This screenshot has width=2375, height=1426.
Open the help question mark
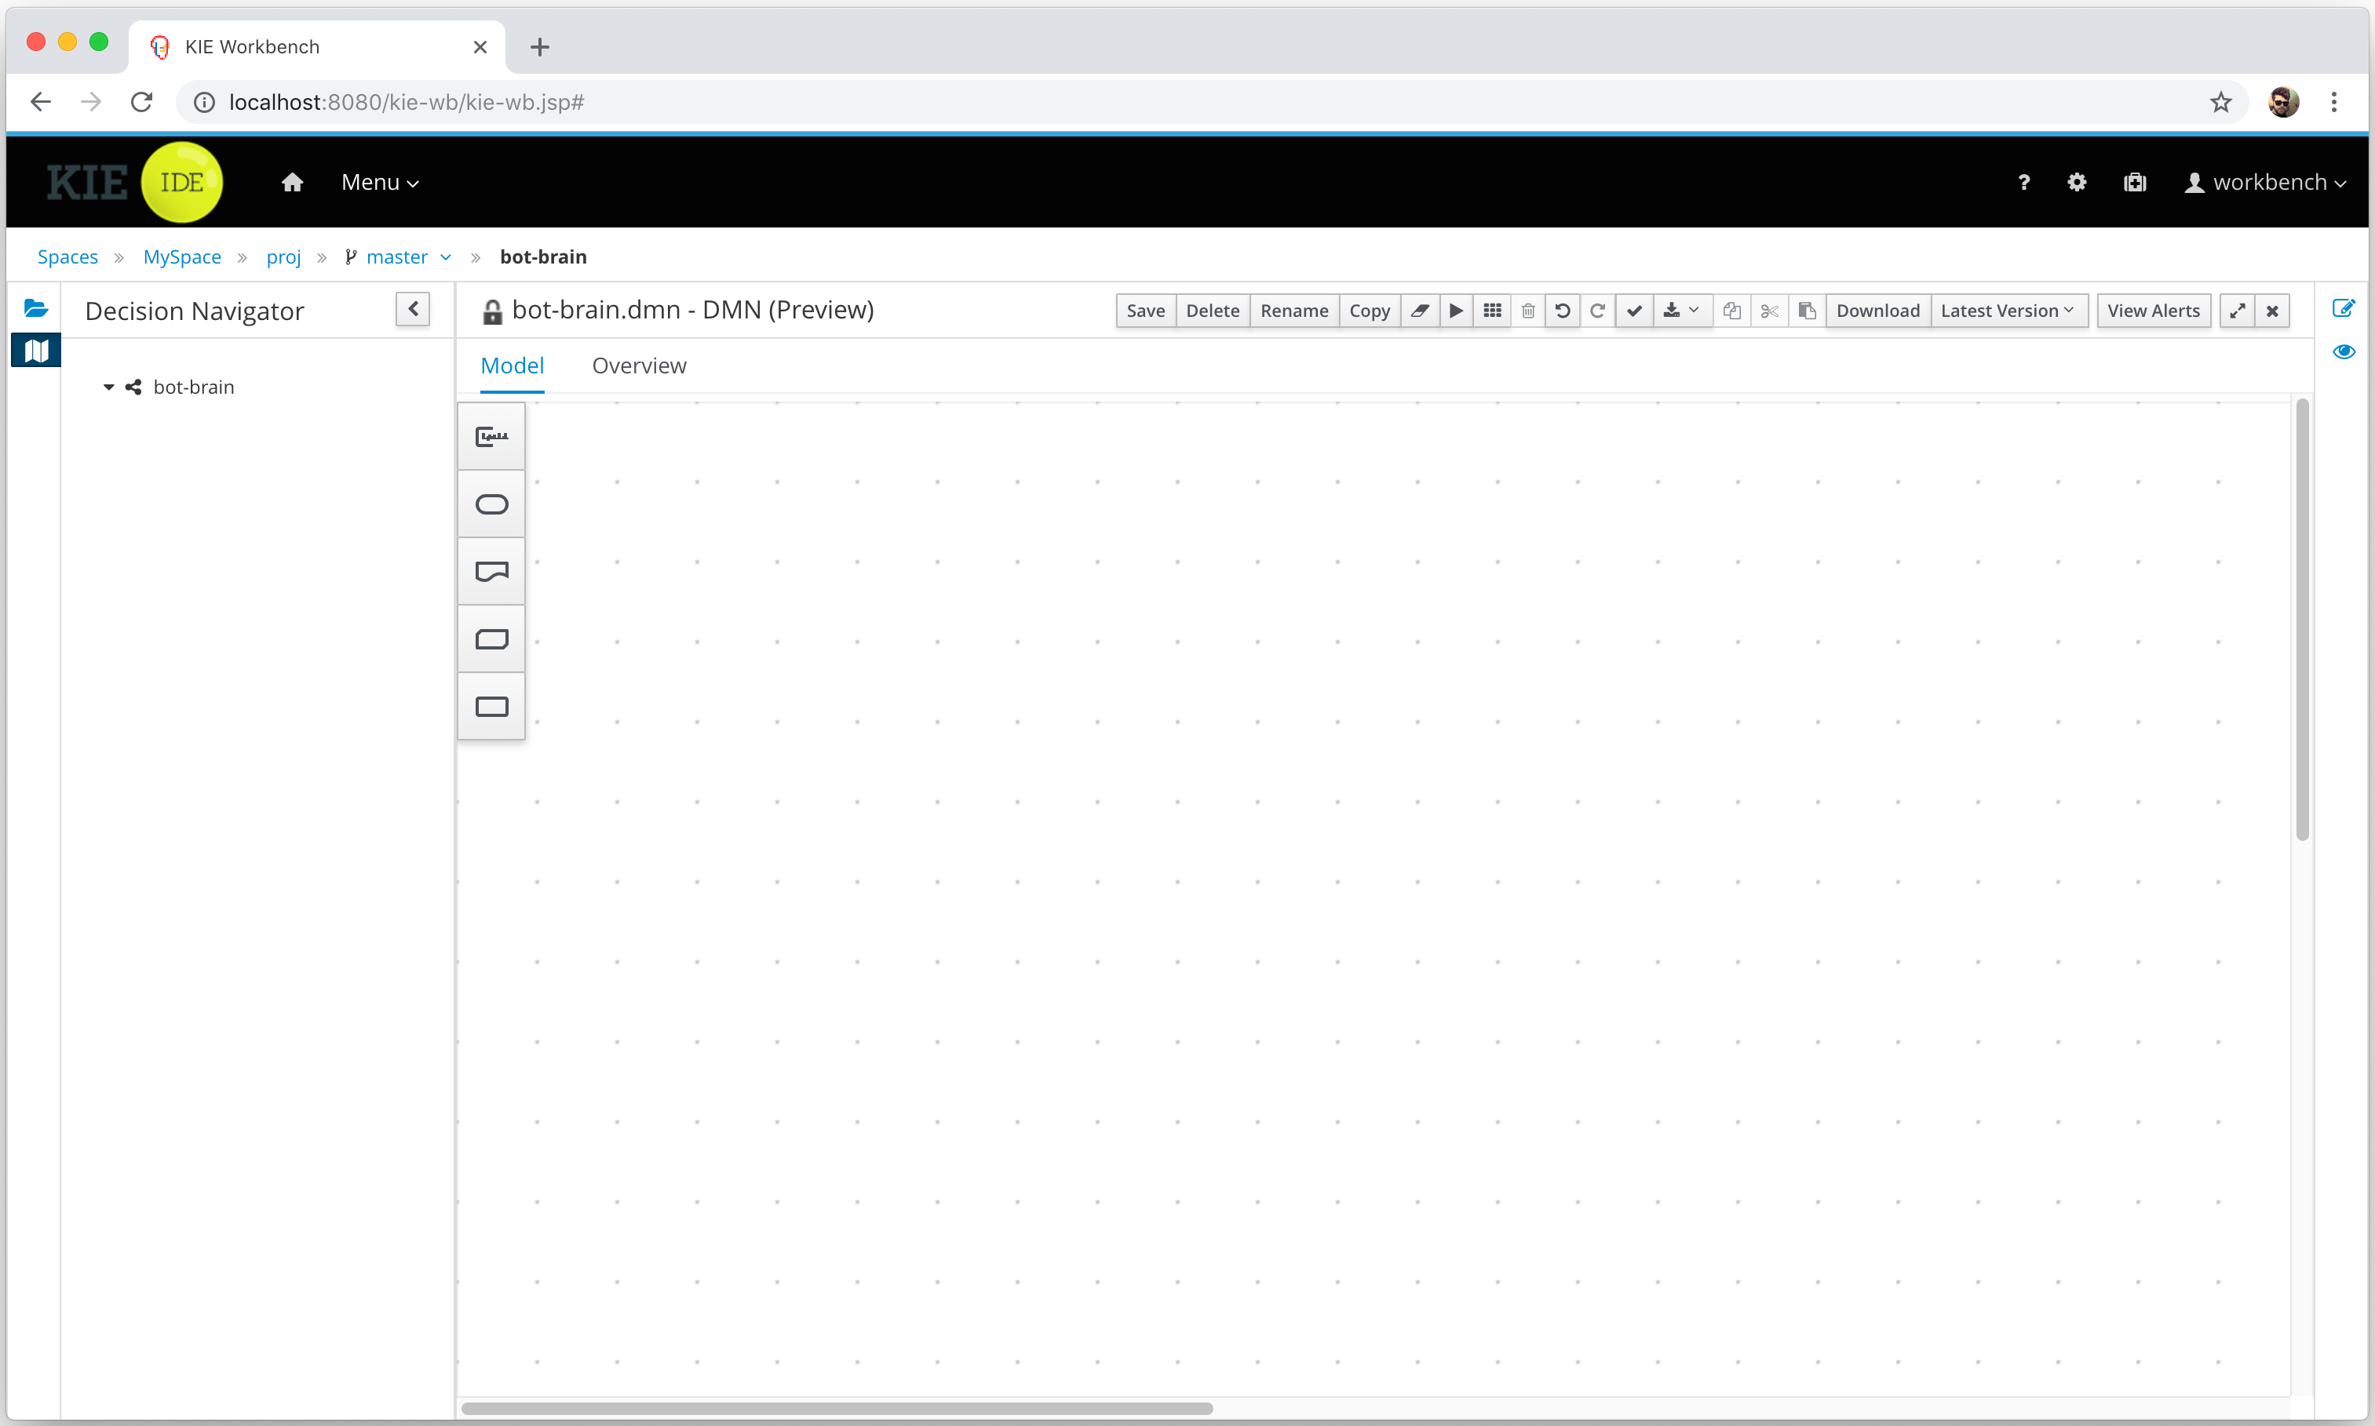[2024, 182]
